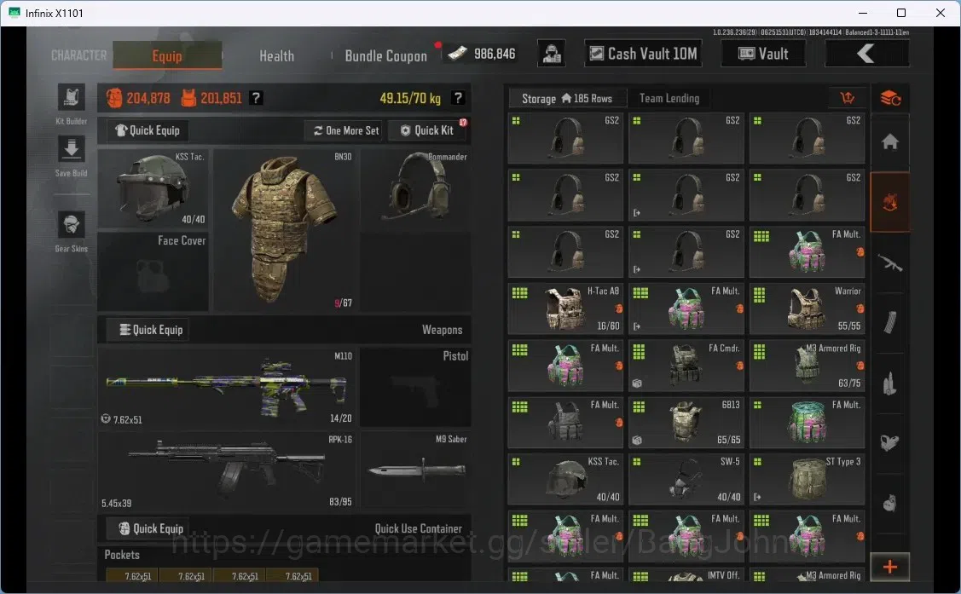
Task: Select the M9 Saber knife slot
Action: click(x=415, y=470)
